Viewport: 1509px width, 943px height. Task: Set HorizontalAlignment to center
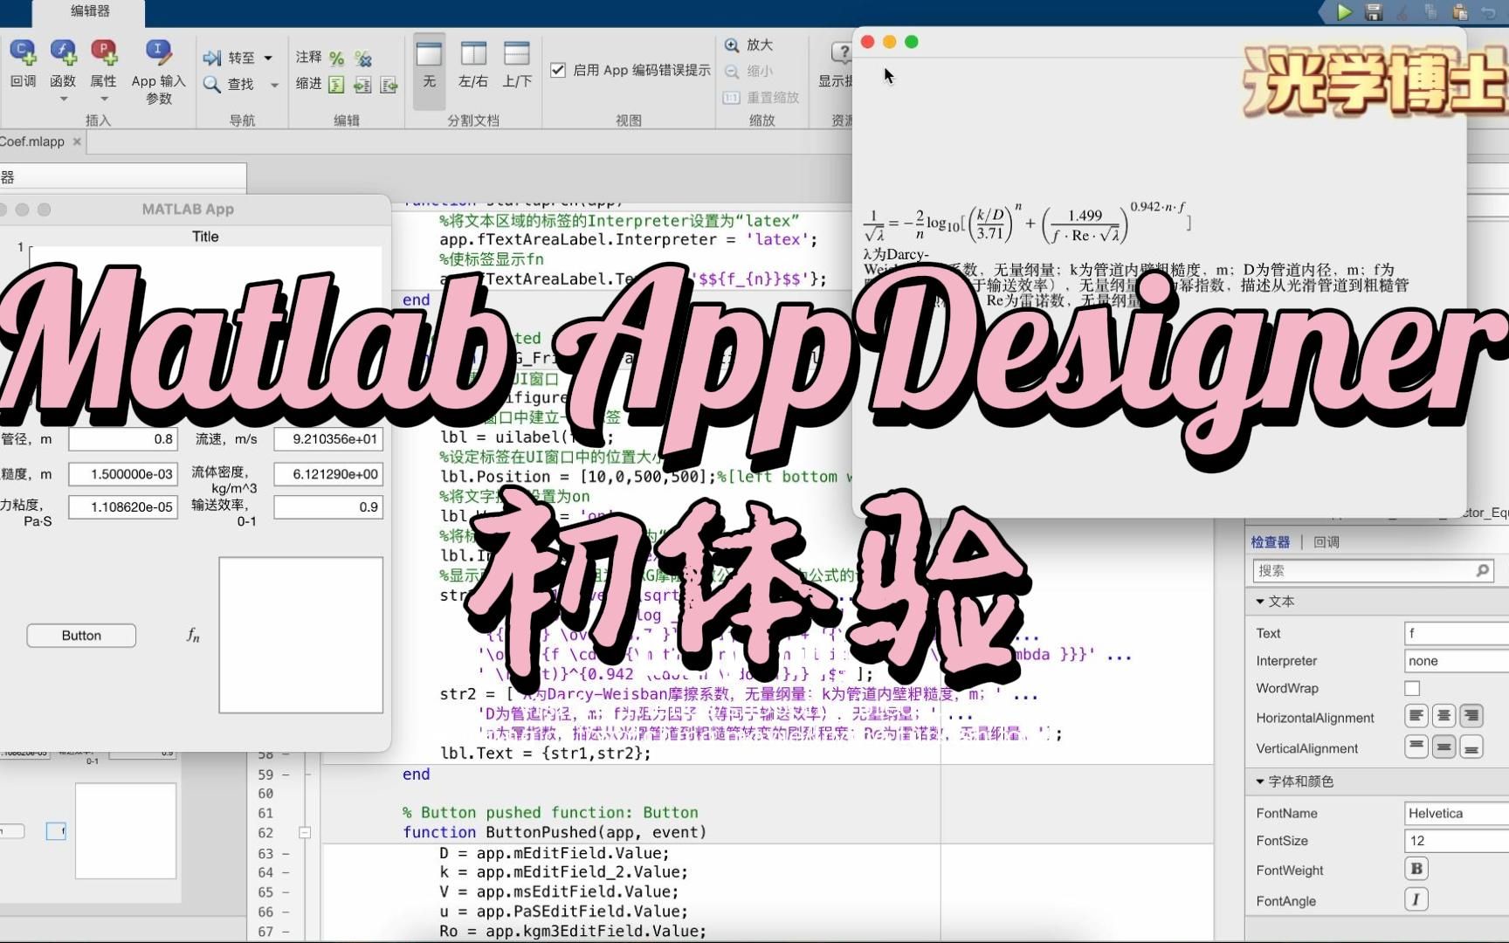(x=1444, y=716)
